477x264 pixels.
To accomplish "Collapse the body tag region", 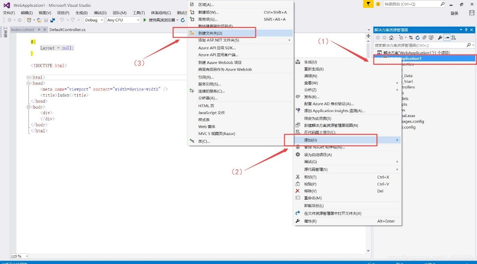I will (28, 107).
